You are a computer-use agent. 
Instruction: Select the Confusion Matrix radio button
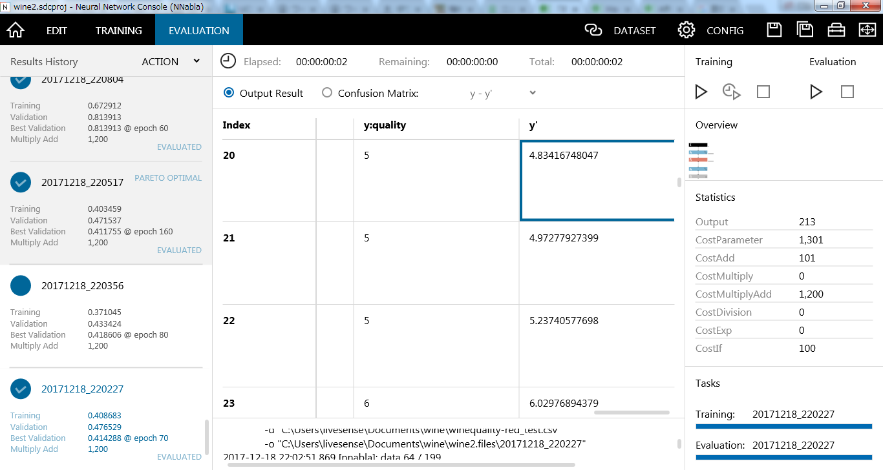tap(327, 93)
